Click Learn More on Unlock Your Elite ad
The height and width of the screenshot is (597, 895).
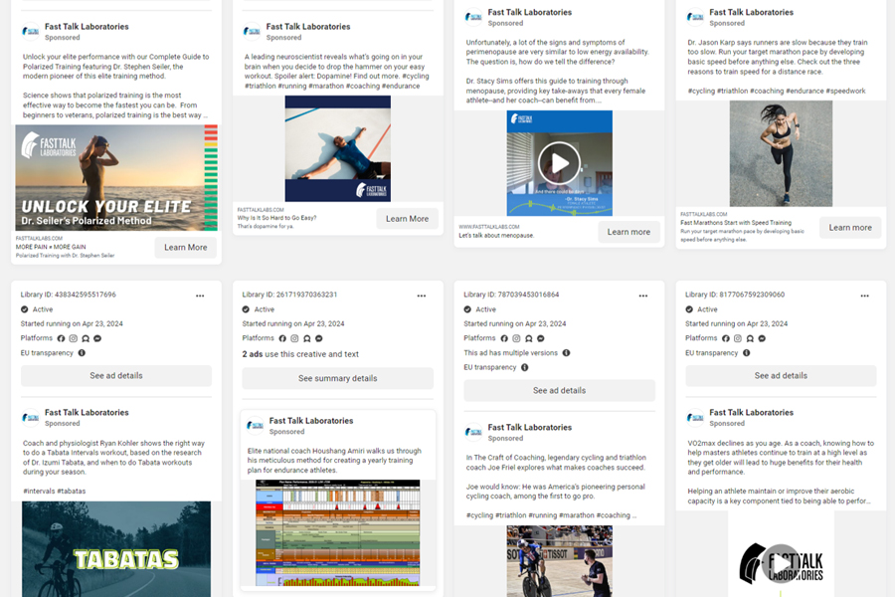point(186,248)
